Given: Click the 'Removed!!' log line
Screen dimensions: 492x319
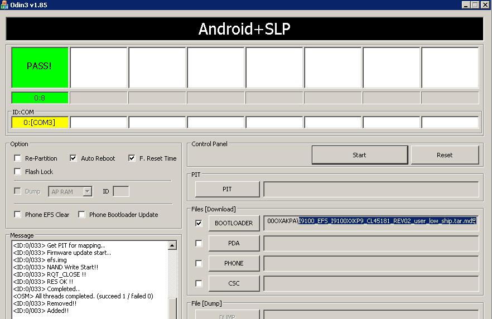Looking at the screenshot, I should [x=45, y=303].
